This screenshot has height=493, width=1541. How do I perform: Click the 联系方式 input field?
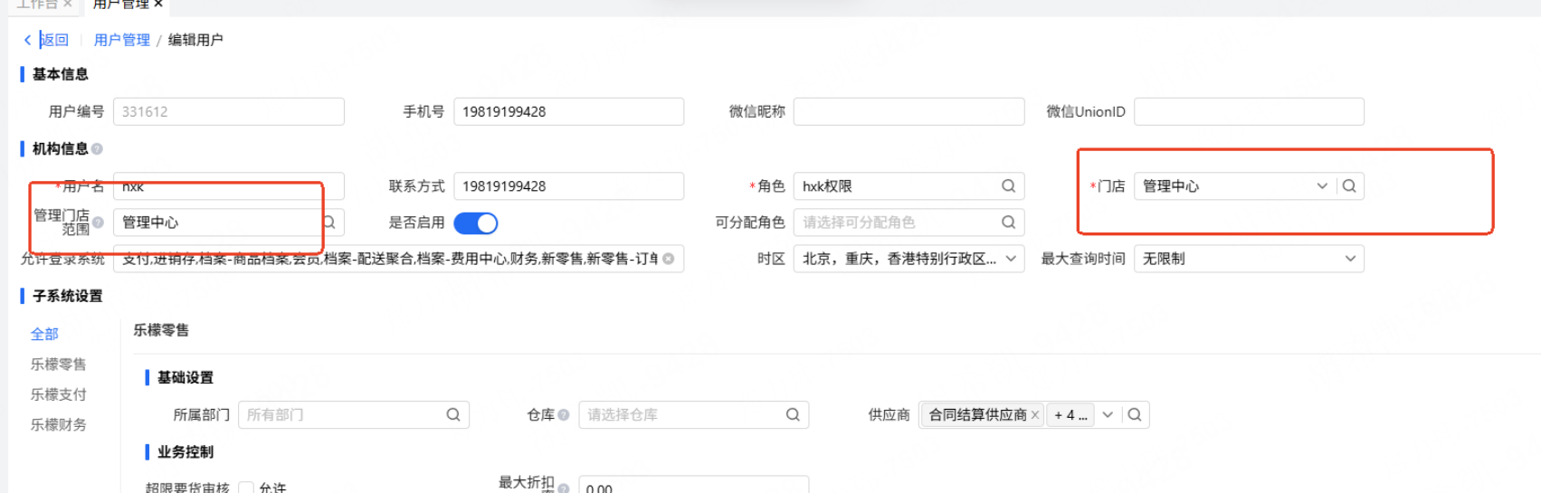tap(568, 185)
